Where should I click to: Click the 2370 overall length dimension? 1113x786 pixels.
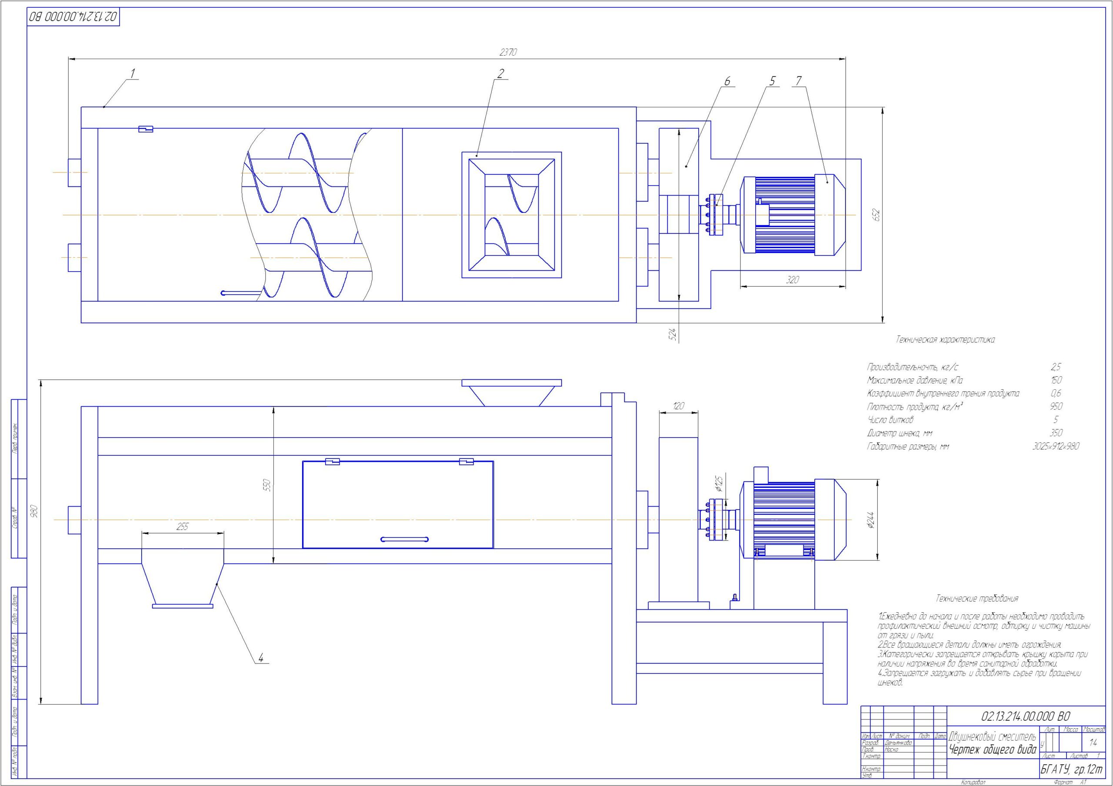point(508,52)
